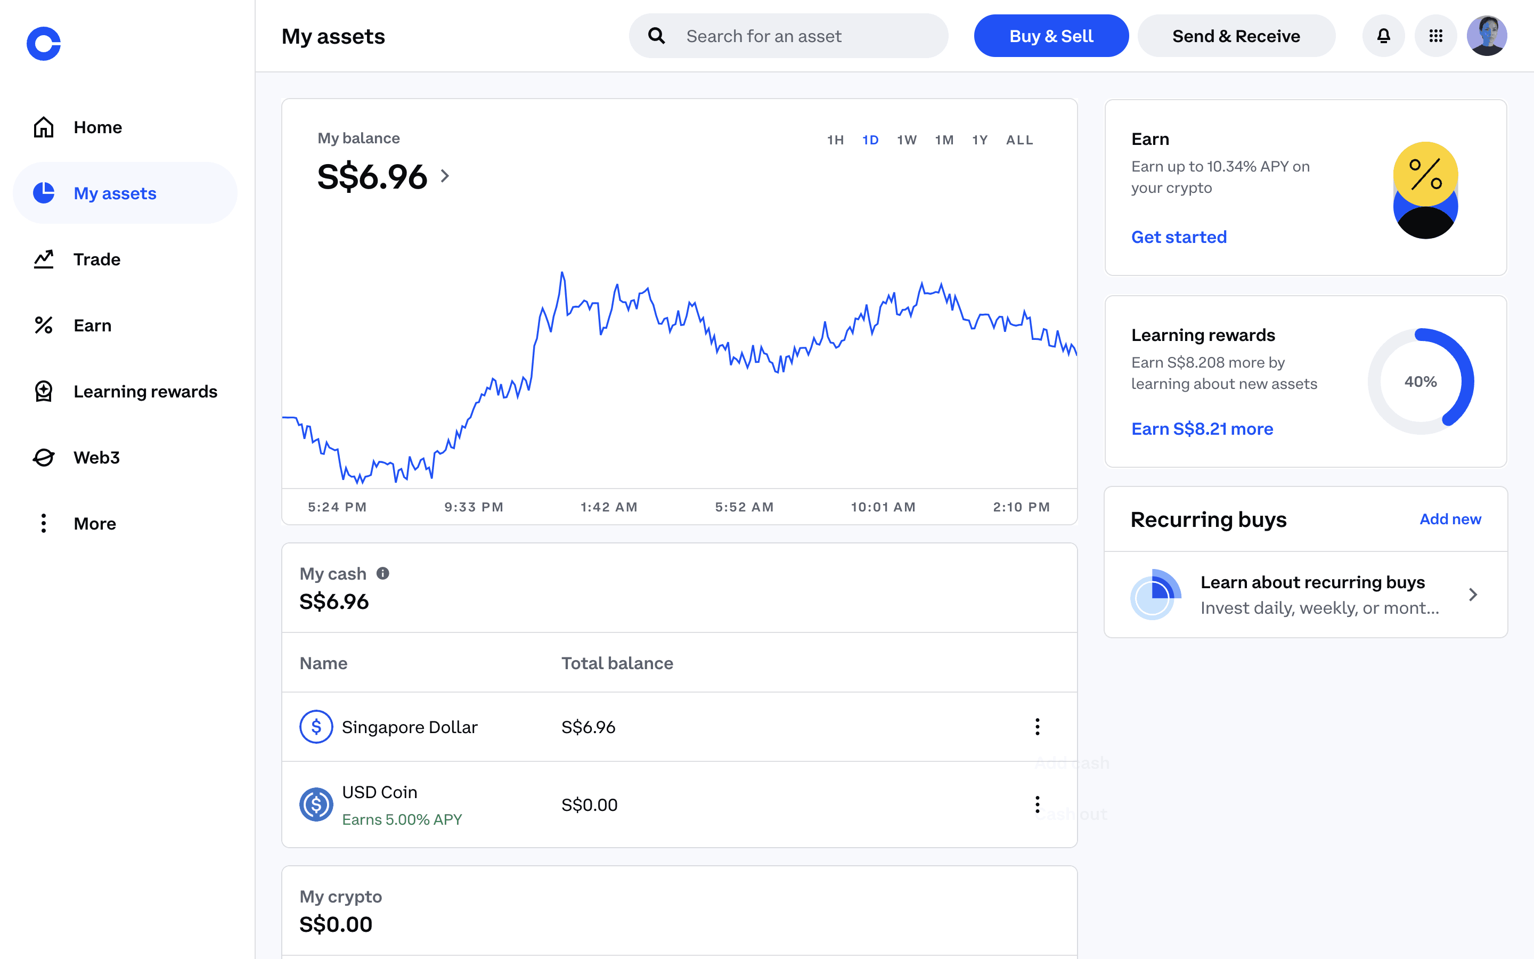Switch chart range to 1W
Screen dimensions: 1534x959
(x=907, y=140)
